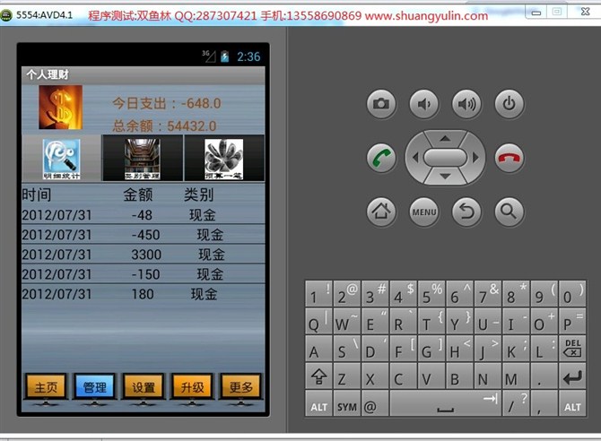Switch to the 设置 tab
Screen dimensions: 601x441
(x=144, y=386)
